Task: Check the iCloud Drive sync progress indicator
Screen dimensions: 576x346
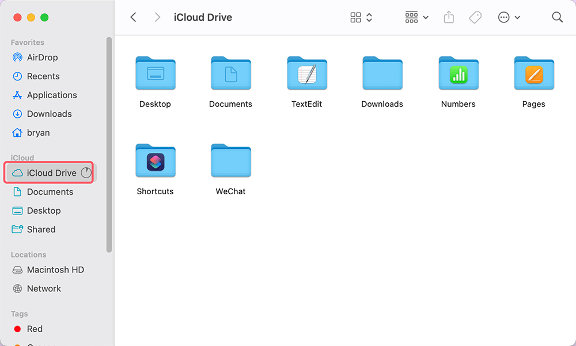Action: (87, 172)
